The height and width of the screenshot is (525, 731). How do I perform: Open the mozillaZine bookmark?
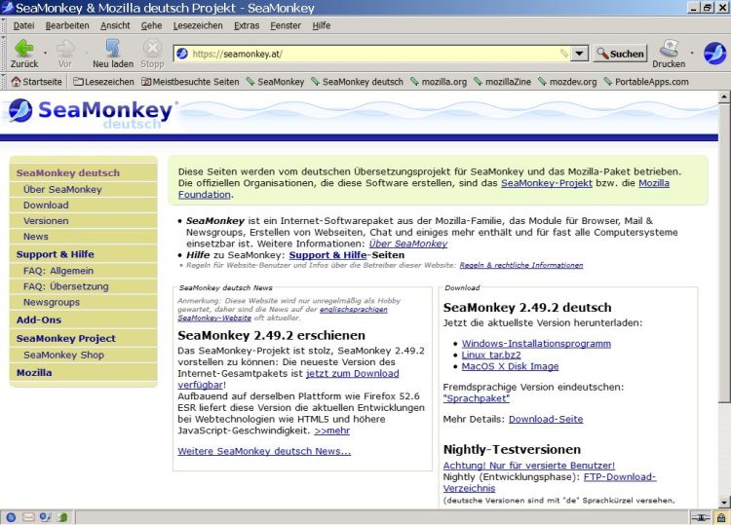(502, 82)
